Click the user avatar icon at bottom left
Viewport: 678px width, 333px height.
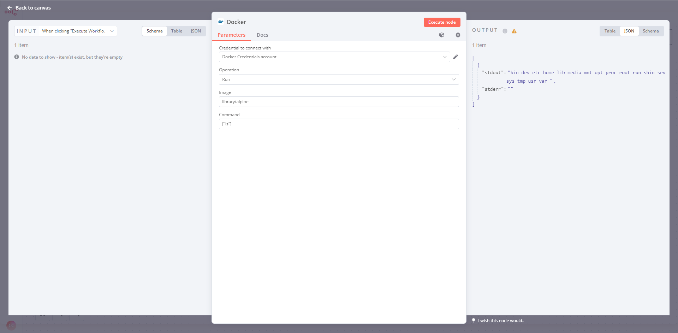(x=11, y=325)
